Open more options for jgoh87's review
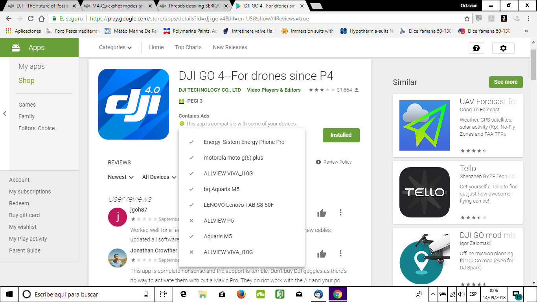 (x=340, y=213)
